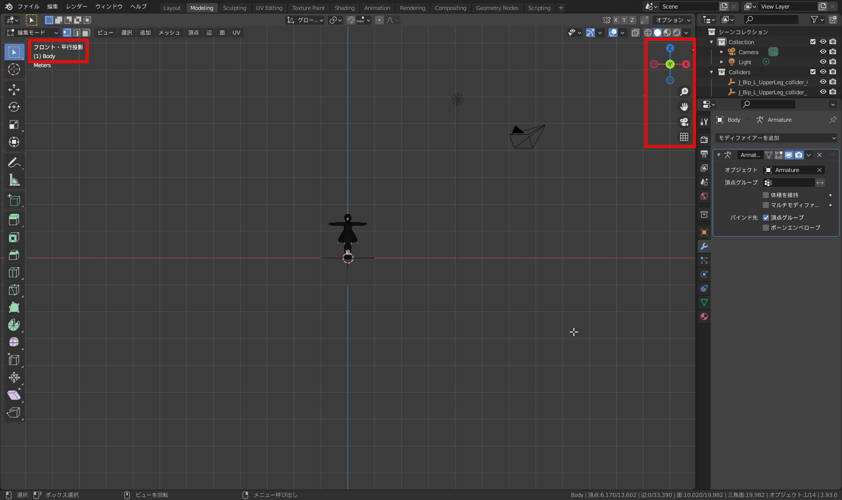Expand the Camera tree item

(722, 52)
